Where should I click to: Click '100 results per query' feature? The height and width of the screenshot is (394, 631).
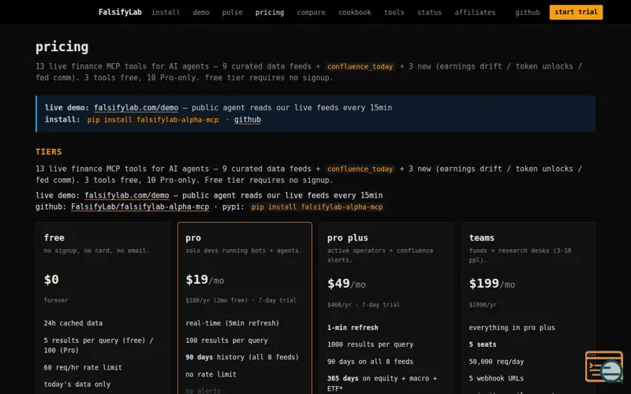coord(226,340)
